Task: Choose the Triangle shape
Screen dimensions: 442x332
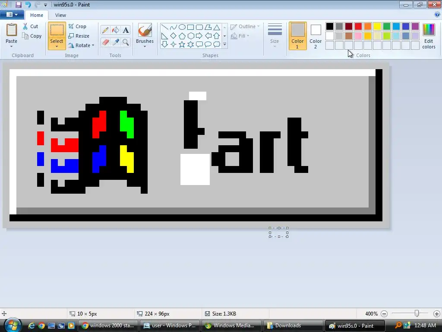Action: tap(217, 27)
